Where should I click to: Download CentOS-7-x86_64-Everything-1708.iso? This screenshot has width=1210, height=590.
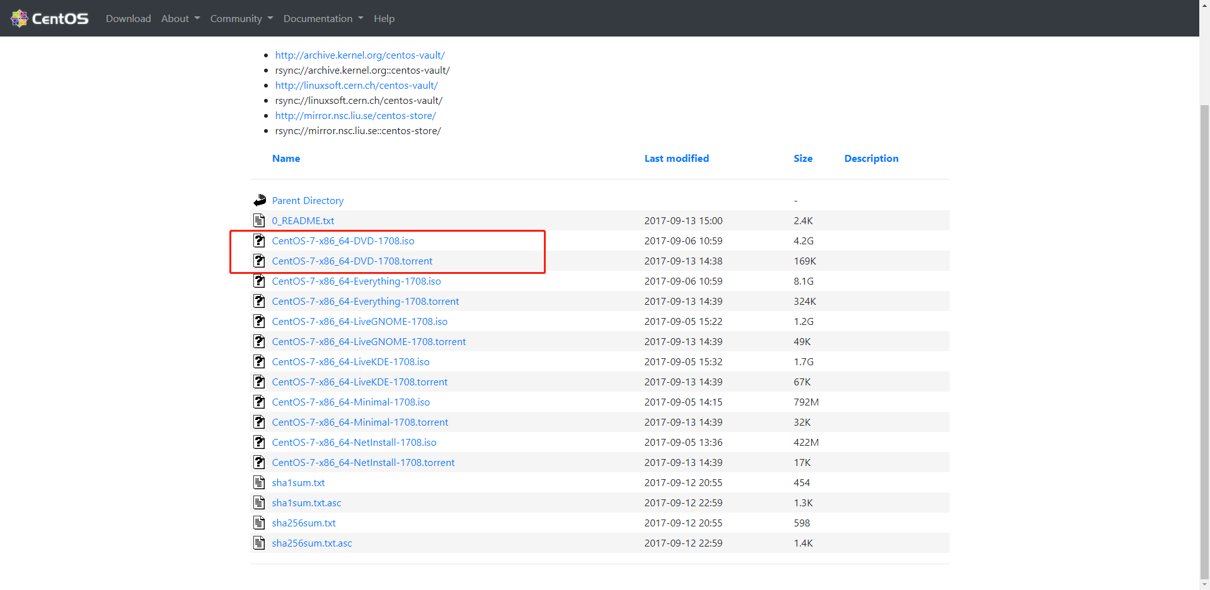(357, 281)
